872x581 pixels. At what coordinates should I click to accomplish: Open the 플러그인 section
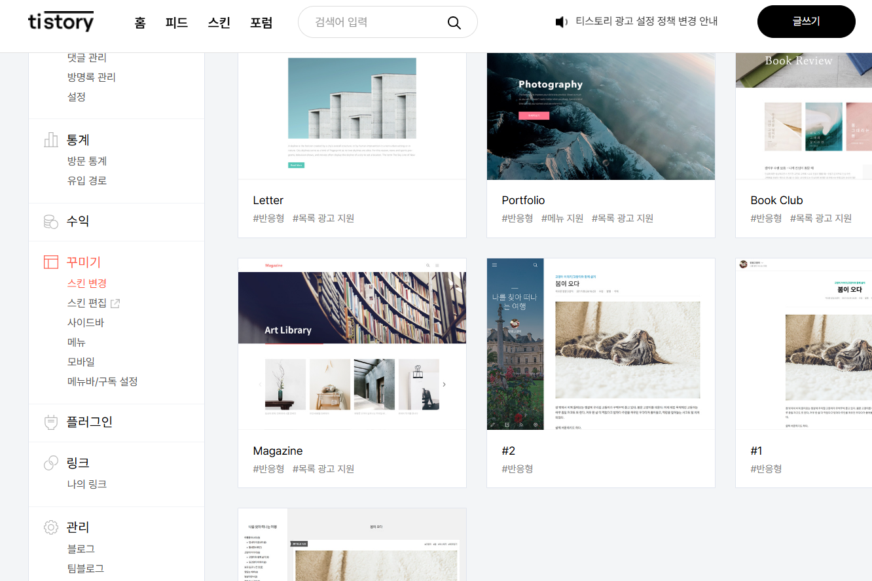(90, 422)
